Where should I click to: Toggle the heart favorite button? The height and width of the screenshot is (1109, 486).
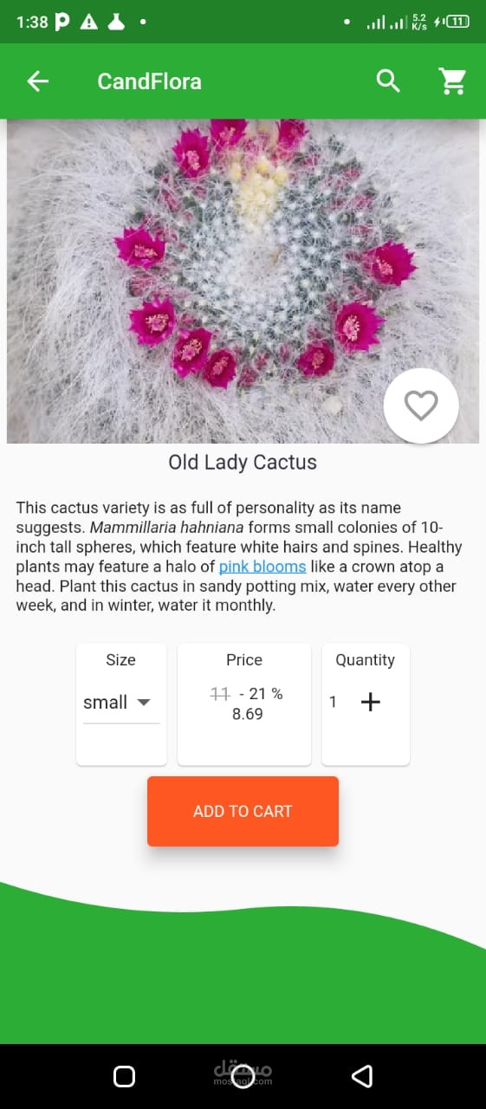(x=421, y=405)
